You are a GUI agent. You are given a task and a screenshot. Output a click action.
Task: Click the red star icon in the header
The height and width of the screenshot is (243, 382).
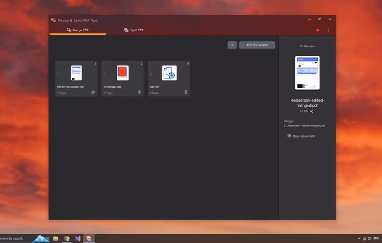pos(318,30)
